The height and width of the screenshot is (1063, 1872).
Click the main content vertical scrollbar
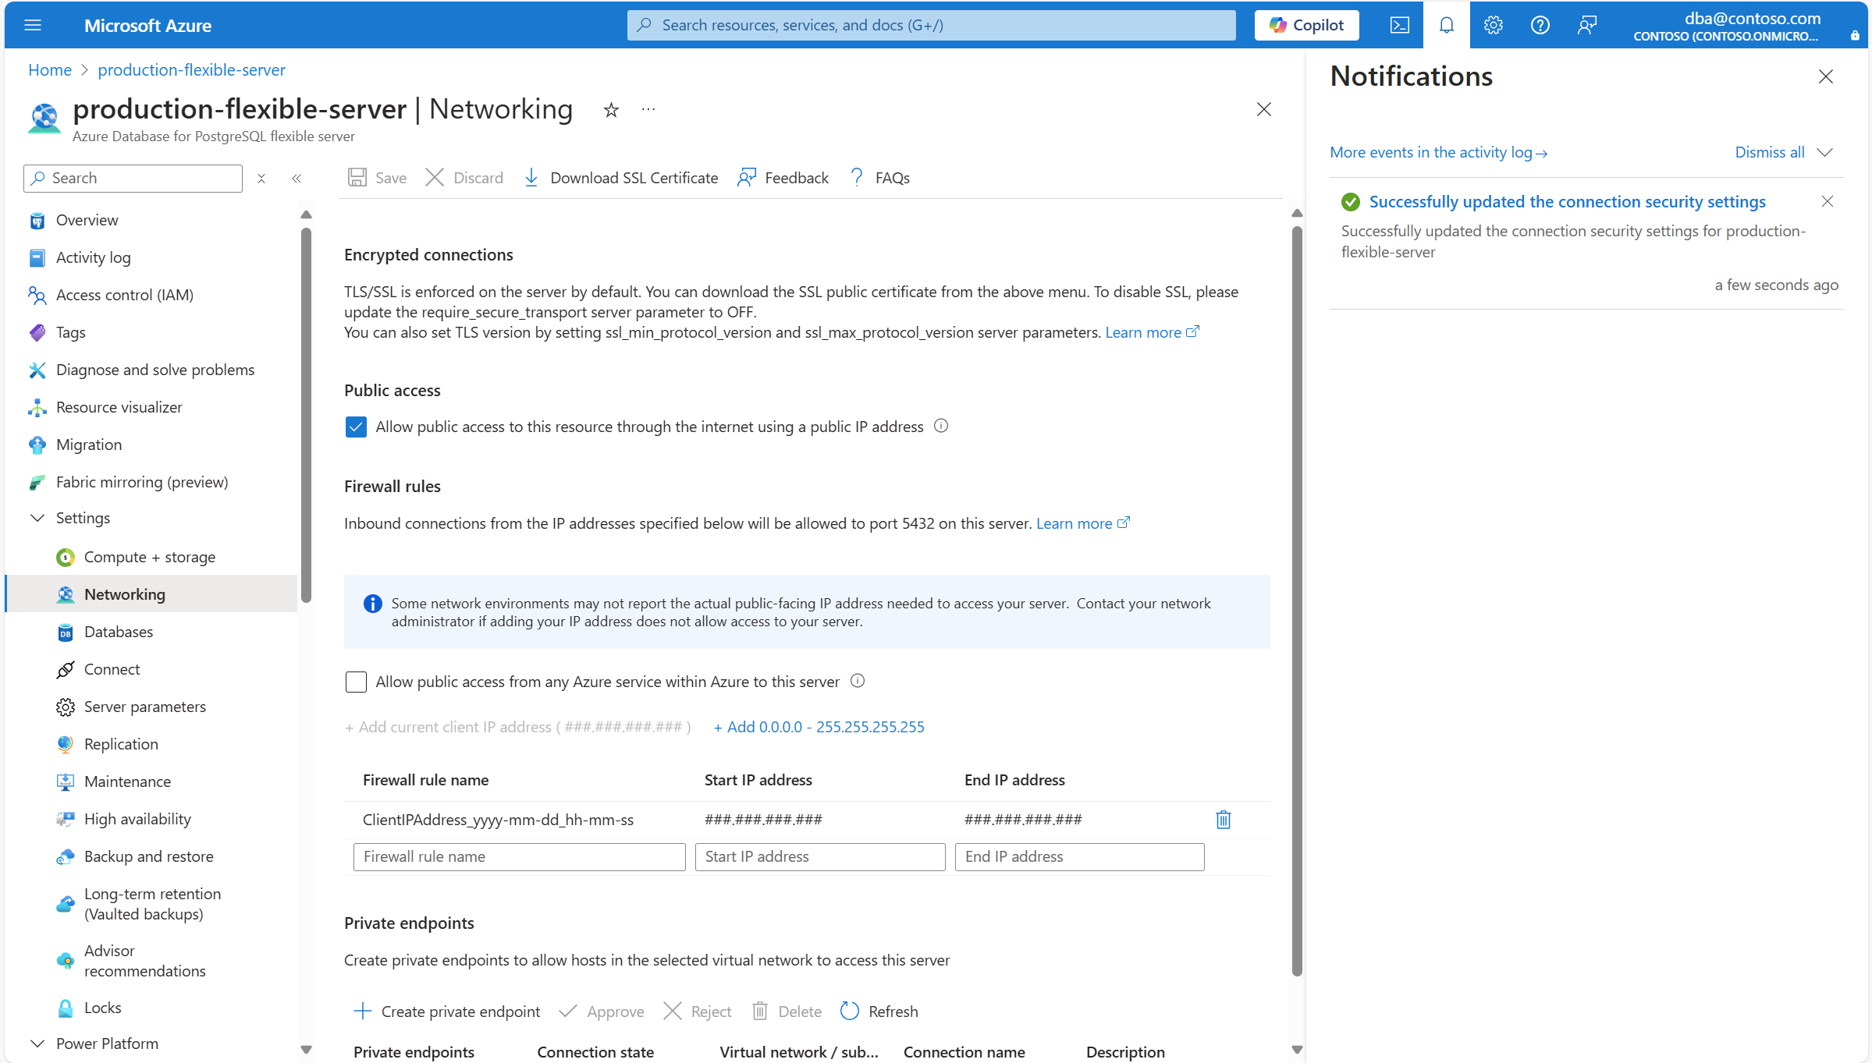click(1296, 601)
